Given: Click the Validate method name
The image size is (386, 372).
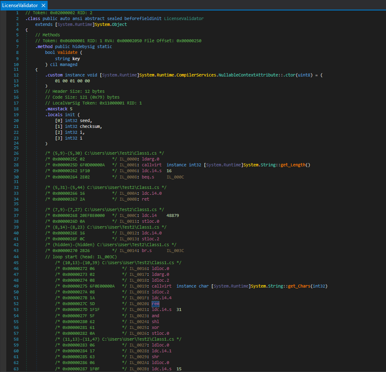Looking at the screenshot, I should click(x=67, y=53).
